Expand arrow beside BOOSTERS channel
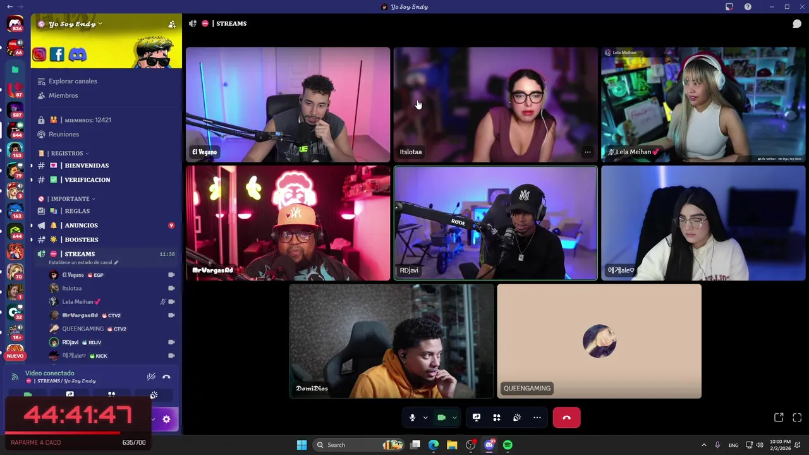The height and width of the screenshot is (455, 809). (31, 240)
